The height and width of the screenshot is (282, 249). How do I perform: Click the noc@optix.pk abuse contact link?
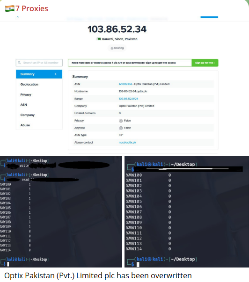127,143
